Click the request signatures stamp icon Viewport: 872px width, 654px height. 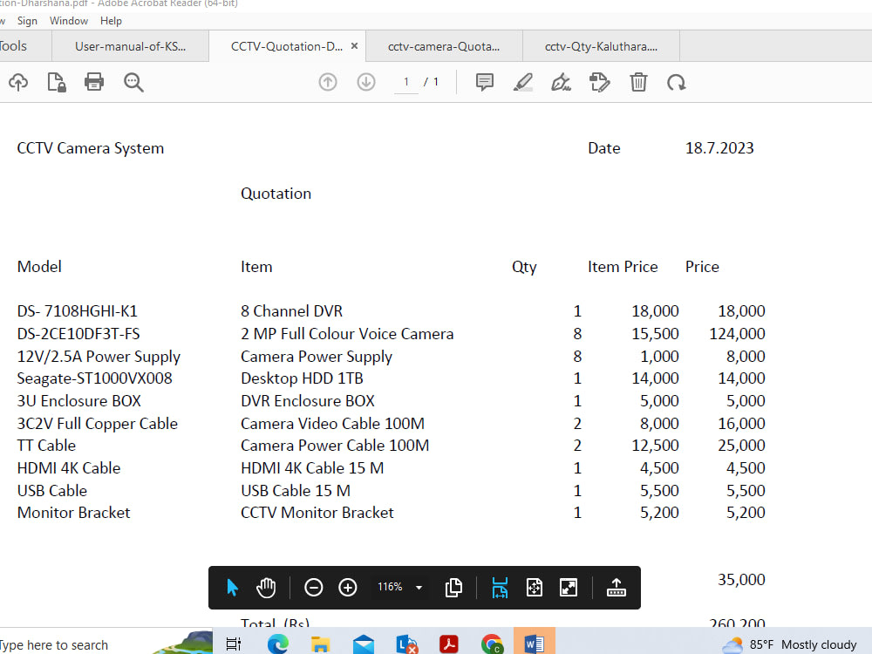point(600,82)
